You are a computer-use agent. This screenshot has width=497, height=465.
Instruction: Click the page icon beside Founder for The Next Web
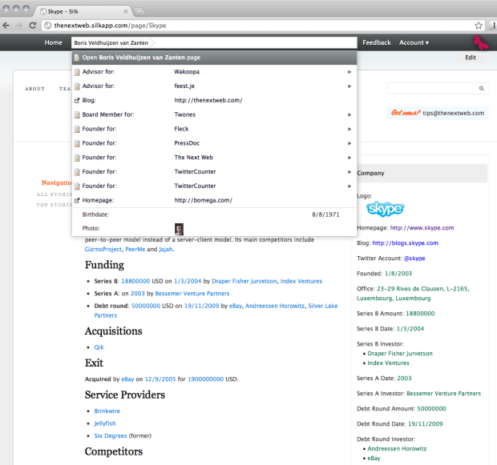77,158
